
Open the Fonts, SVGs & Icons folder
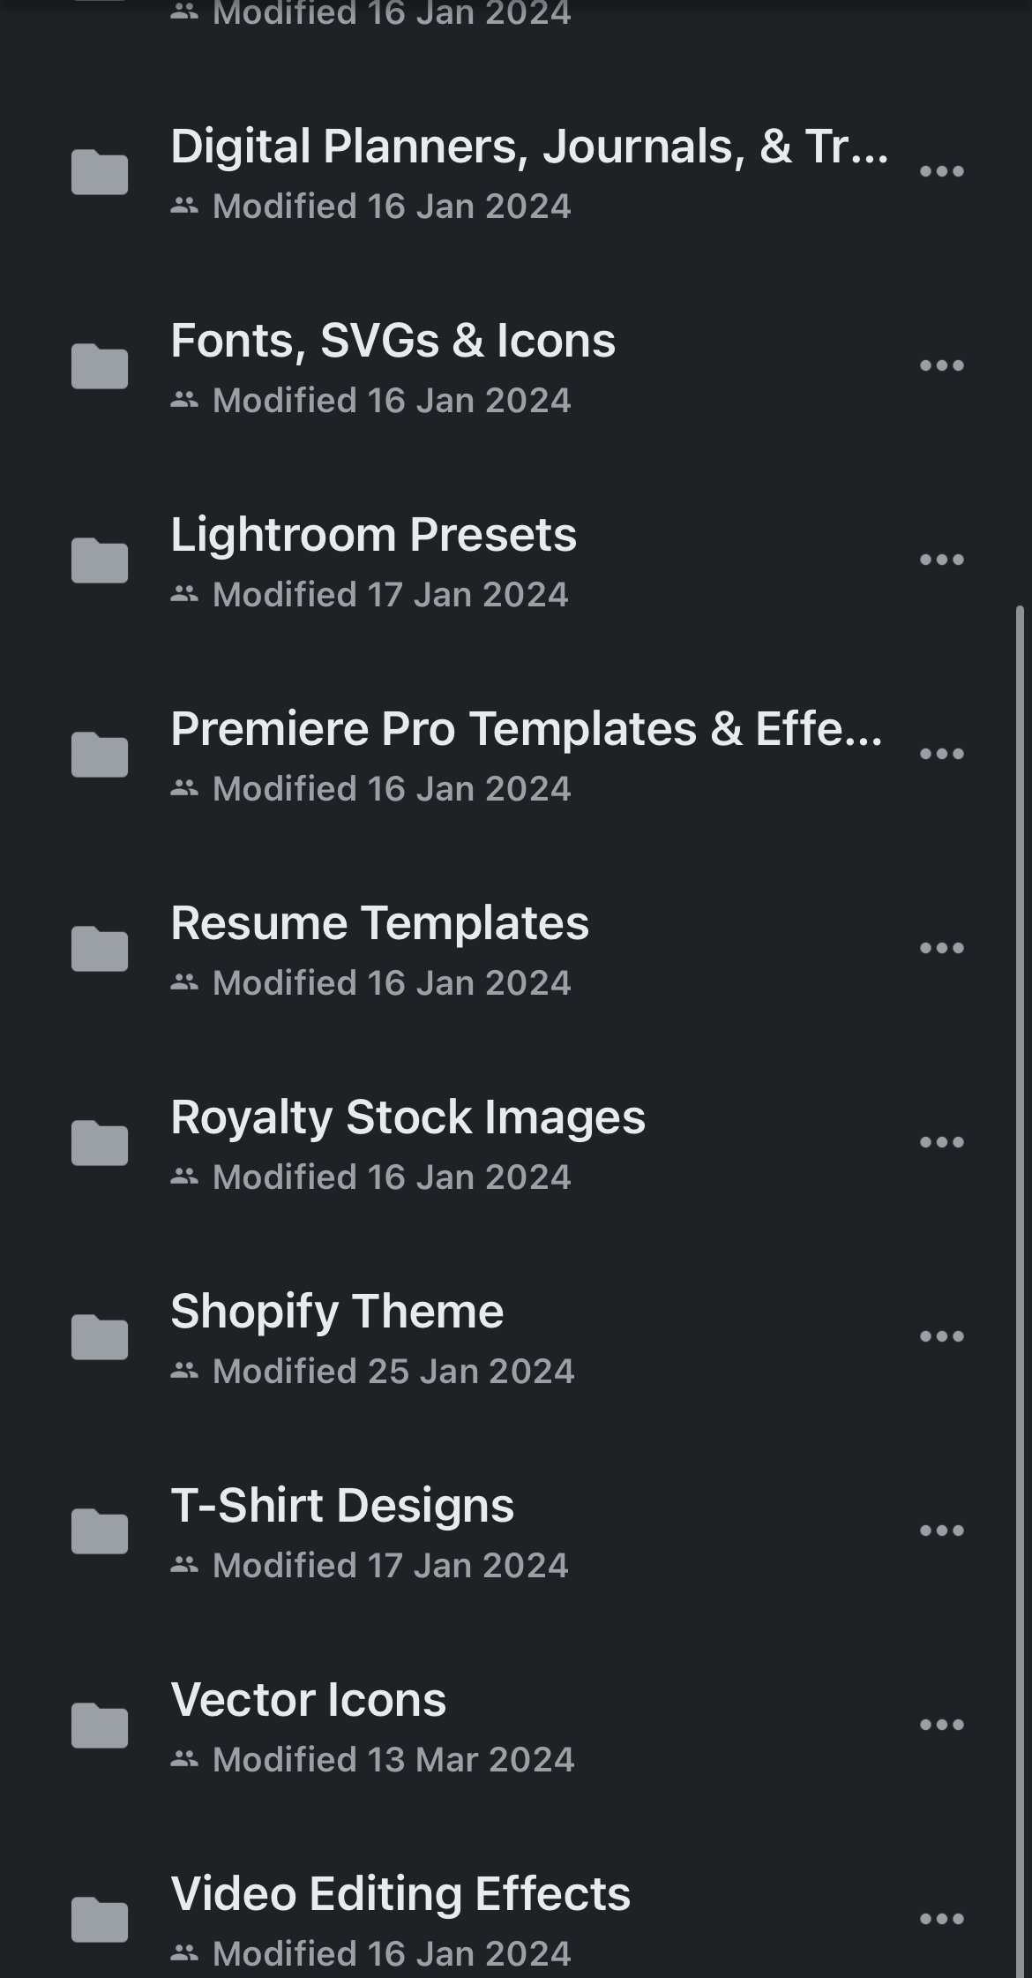(393, 341)
